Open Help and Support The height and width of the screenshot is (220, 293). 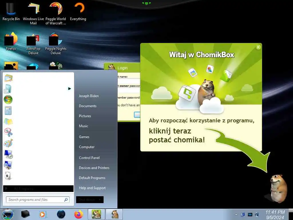coord(92,188)
